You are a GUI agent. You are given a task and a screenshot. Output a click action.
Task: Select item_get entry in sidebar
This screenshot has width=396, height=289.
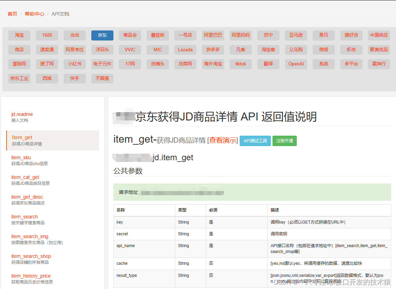click(x=53, y=140)
